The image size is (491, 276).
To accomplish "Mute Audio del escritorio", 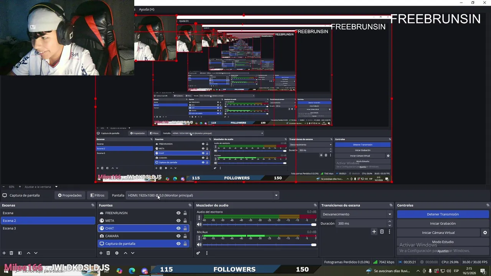I will point(199,225).
